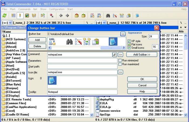189x122 pixels.
Task: Click the Tooltip input field
Action: [82, 92]
